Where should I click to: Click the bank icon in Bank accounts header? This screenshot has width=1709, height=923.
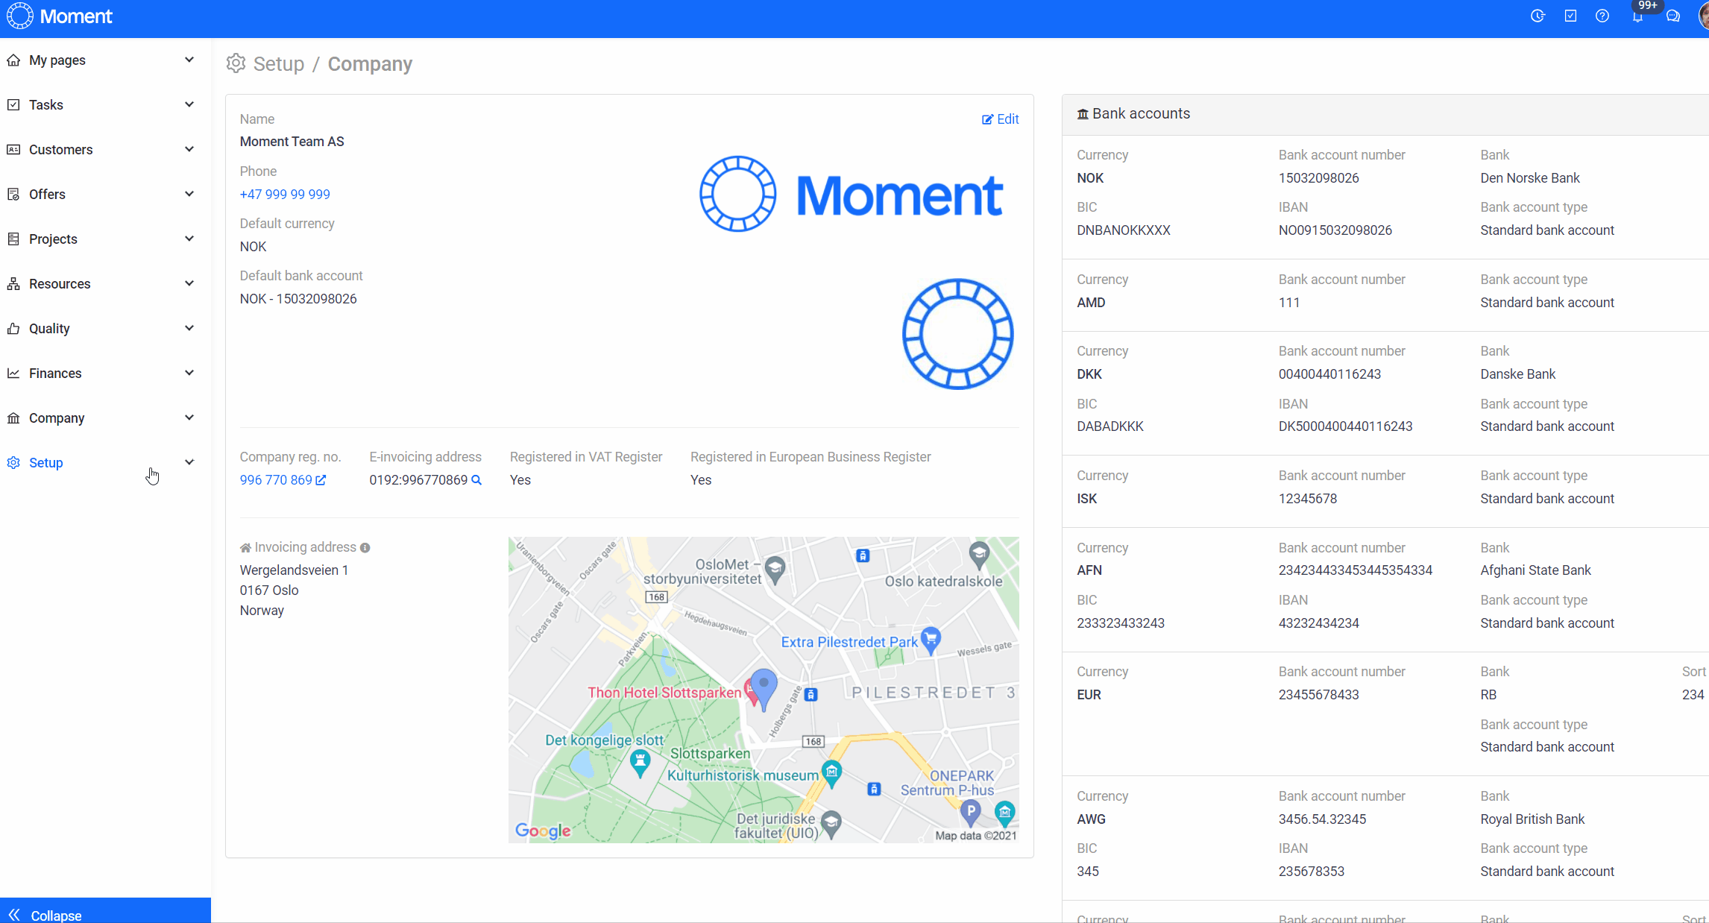pyautogui.click(x=1083, y=114)
